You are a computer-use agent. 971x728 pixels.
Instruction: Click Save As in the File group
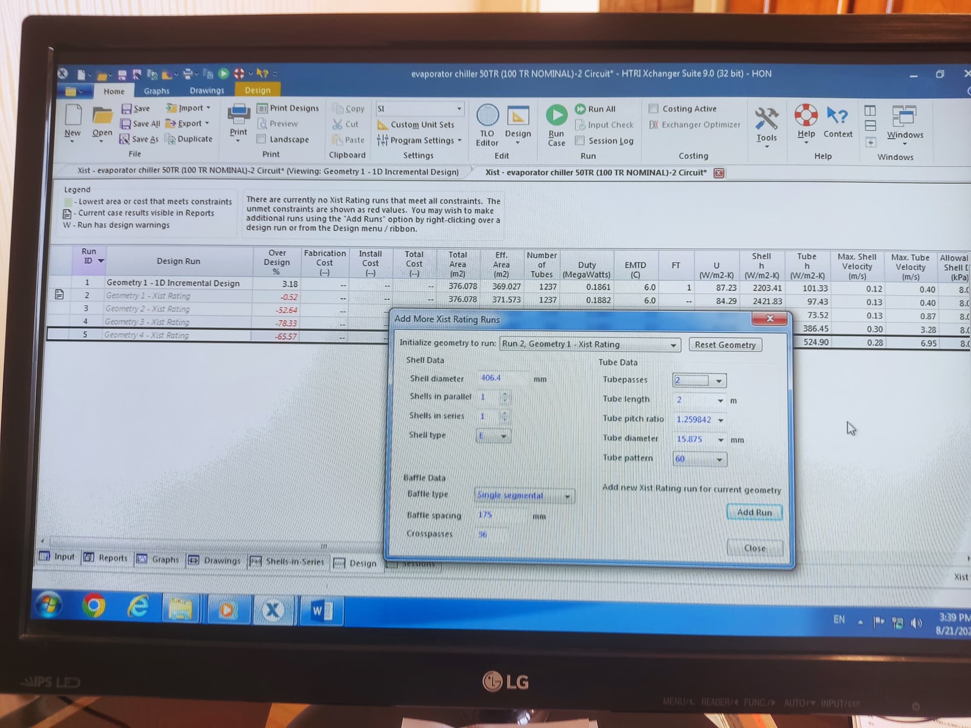coord(139,139)
